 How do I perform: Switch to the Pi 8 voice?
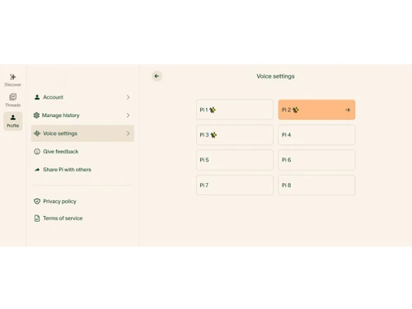point(316,185)
